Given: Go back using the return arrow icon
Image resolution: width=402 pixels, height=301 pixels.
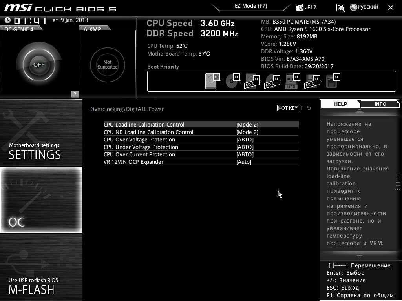Looking at the screenshot, I should (309, 108).
